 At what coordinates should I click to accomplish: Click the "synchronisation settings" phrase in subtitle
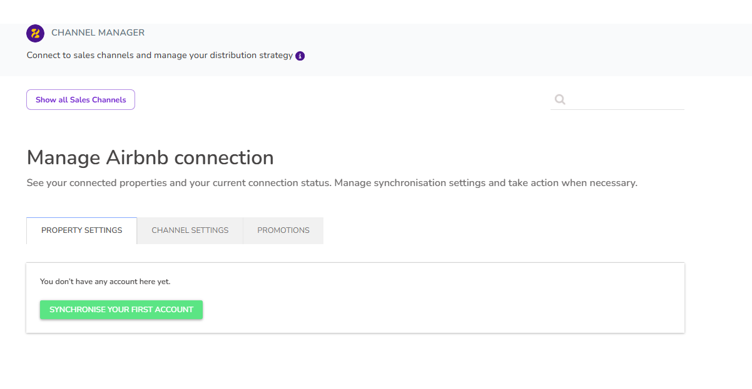click(x=430, y=184)
